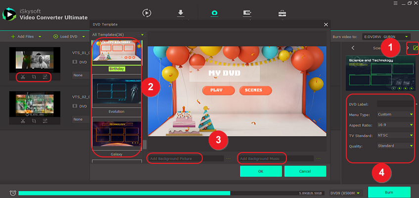Viewport: 419px width, 198px height.
Task: Click the edit template icon in right panel
Action: coord(416,48)
